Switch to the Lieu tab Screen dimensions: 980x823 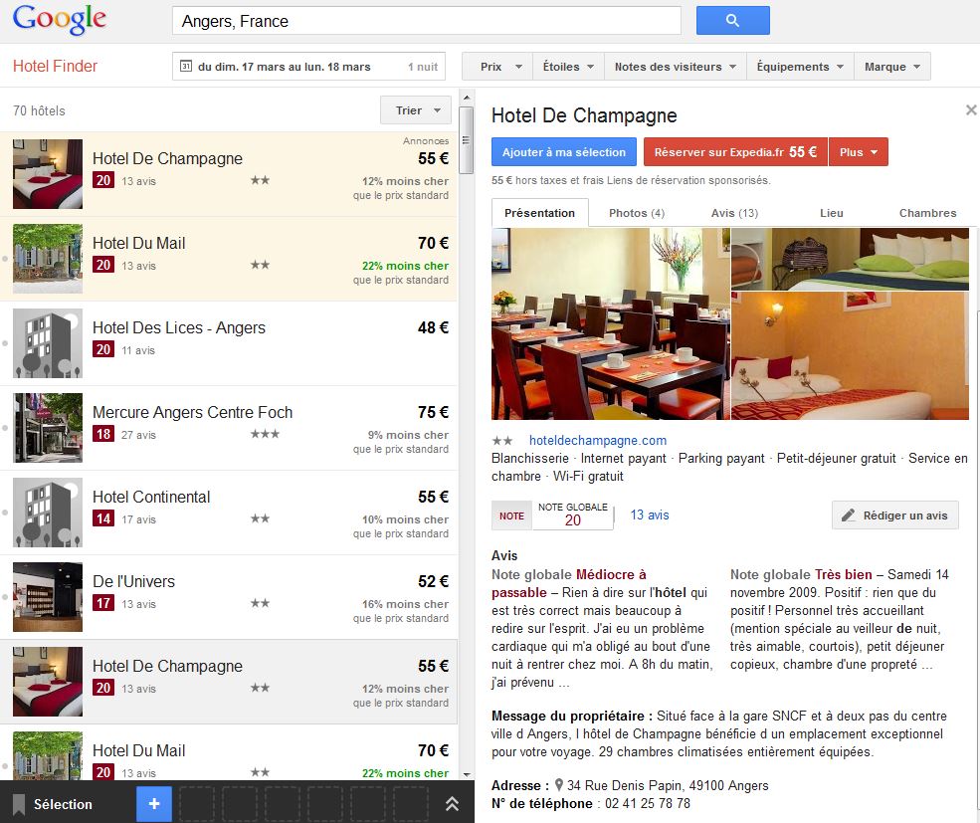[x=831, y=213]
